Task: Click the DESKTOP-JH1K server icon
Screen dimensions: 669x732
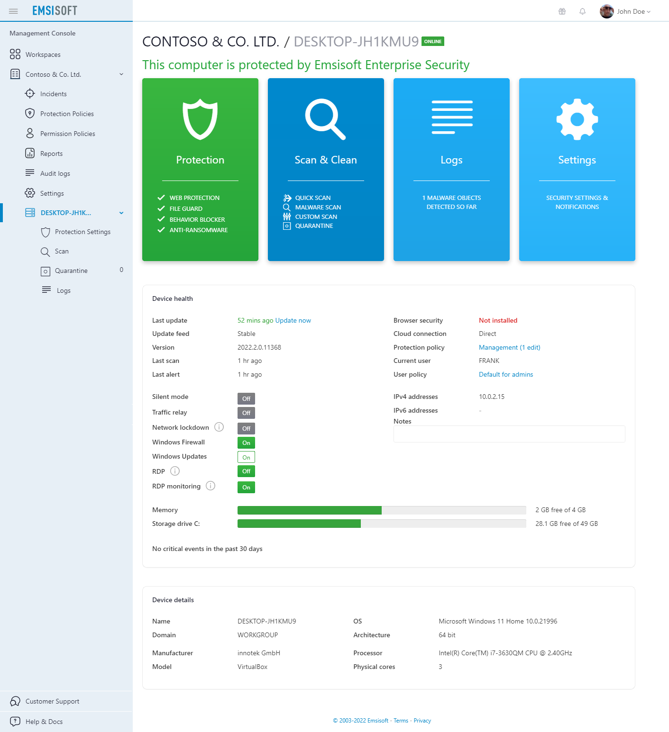Action: [x=30, y=212]
